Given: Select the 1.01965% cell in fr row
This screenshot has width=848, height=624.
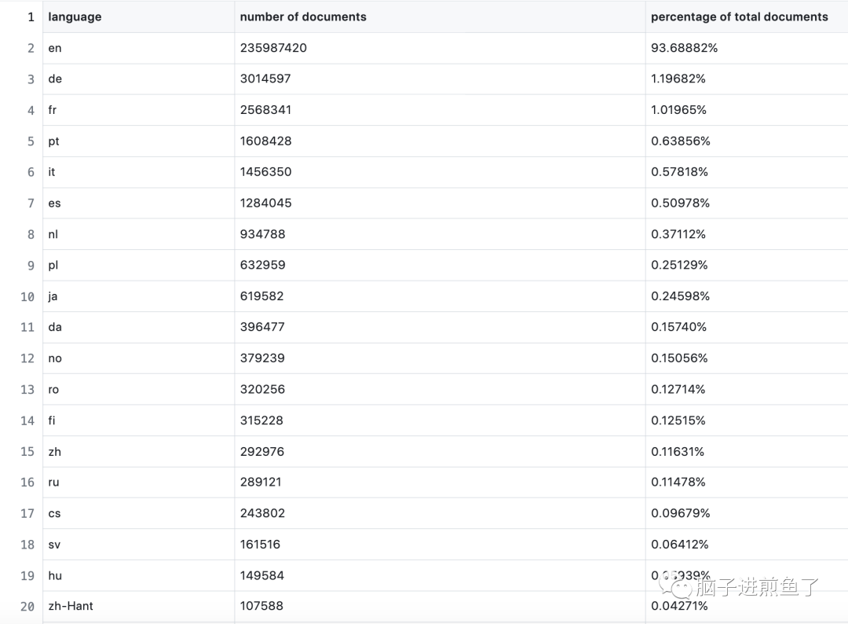Looking at the screenshot, I should coord(678,110).
